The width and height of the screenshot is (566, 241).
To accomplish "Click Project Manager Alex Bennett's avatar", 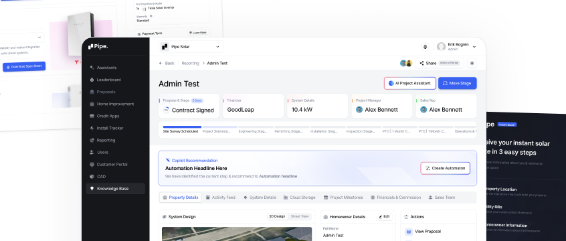I will [x=359, y=110].
